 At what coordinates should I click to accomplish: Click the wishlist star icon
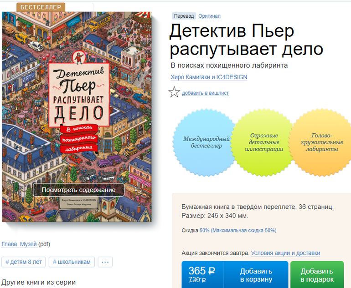coord(174,92)
